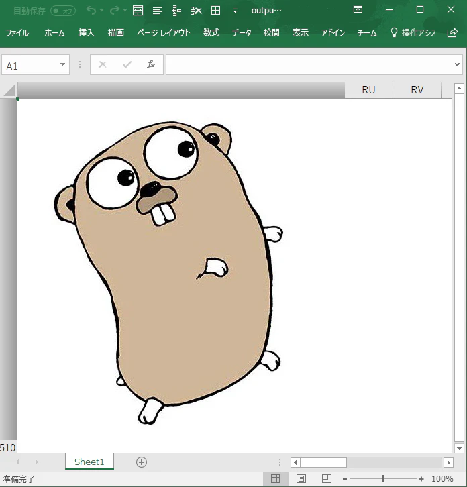This screenshot has width=467, height=487.
Task: Click the 100% zoom level text
Action: (x=442, y=478)
